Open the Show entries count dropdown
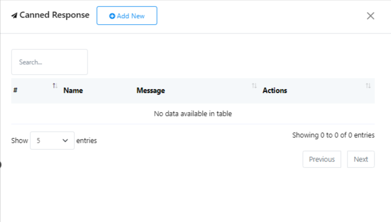This screenshot has height=222, width=391. click(52, 141)
